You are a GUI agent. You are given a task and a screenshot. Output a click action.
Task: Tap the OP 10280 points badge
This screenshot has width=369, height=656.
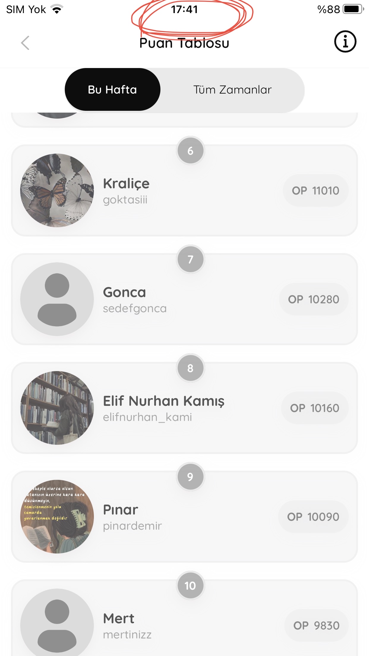(x=314, y=299)
